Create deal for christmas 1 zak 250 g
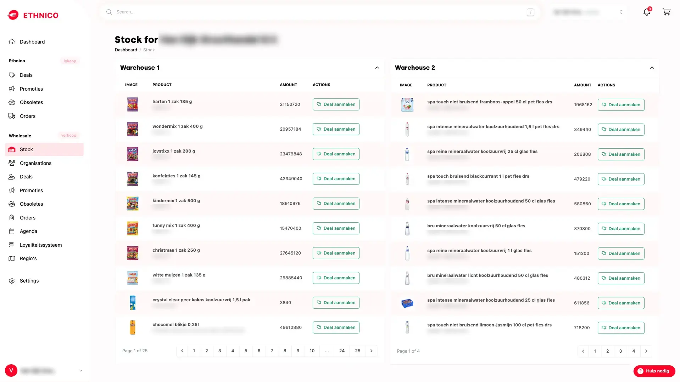This screenshot has height=382, width=680. [x=336, y=253]
